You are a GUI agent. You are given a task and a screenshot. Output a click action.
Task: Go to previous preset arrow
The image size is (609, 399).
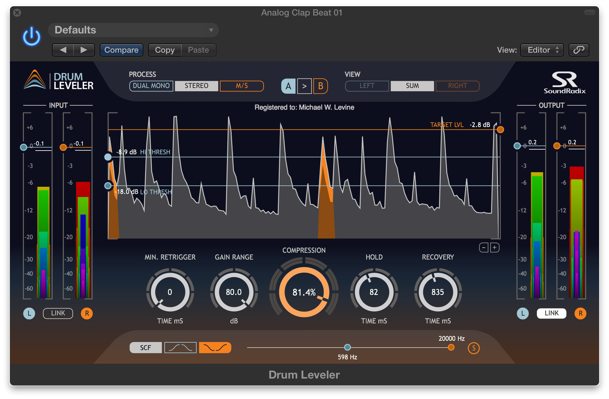point(63,50)
